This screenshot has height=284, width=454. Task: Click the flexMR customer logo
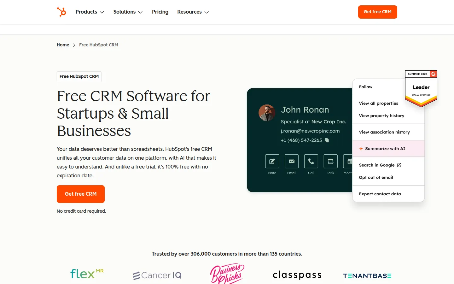pyautogui.click(x=87, y=274)
